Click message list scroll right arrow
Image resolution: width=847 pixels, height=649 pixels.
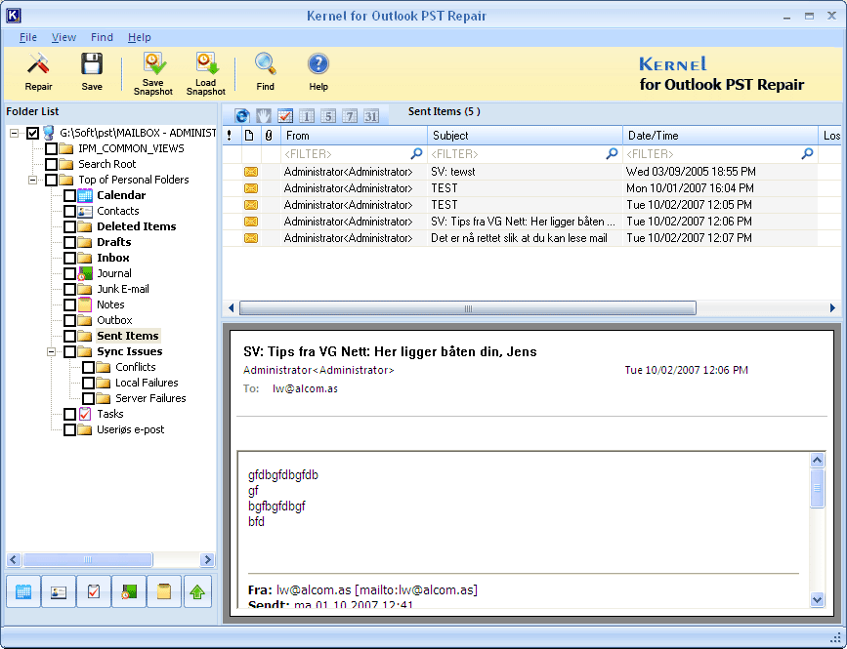(x=832, y=308)
